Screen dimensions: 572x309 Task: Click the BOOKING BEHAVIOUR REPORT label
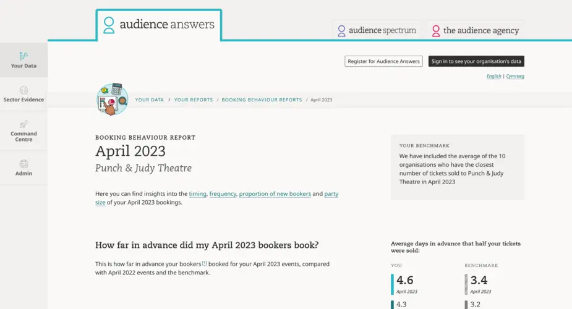click(x=145, y=138)
